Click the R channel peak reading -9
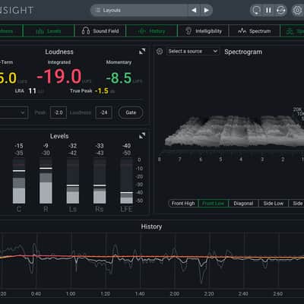Viewport: 304px width, 304px height. point(46,146)
